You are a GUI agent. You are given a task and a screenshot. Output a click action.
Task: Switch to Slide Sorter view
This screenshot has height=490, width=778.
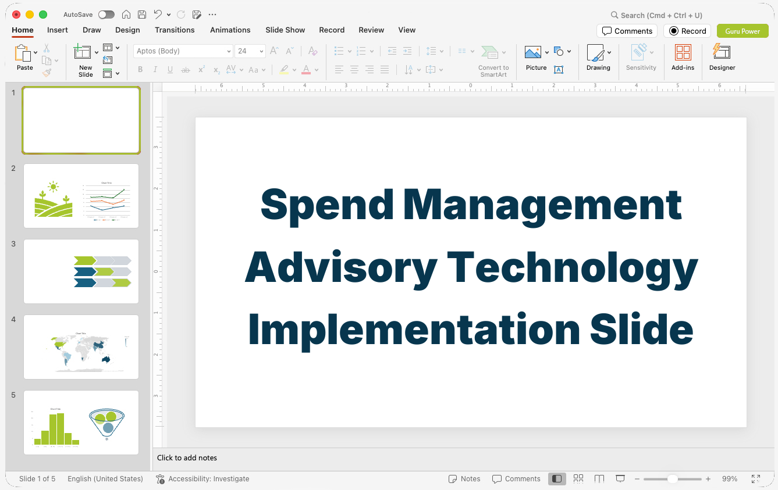[578, 479]
